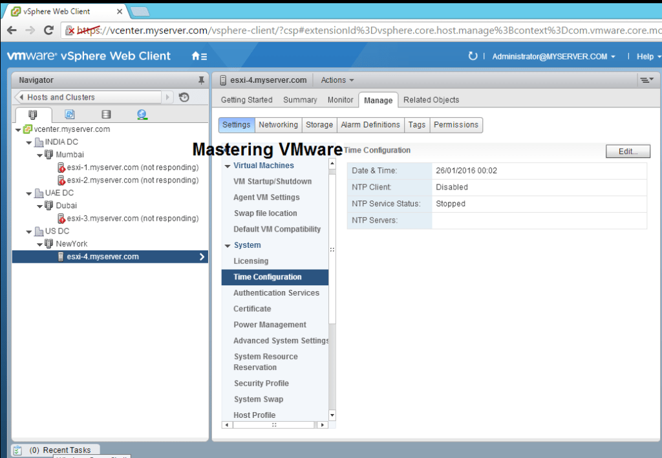Open the VMs and Templates view icon
This screenshot has height=458, width=662.
(x=69, y=114)
